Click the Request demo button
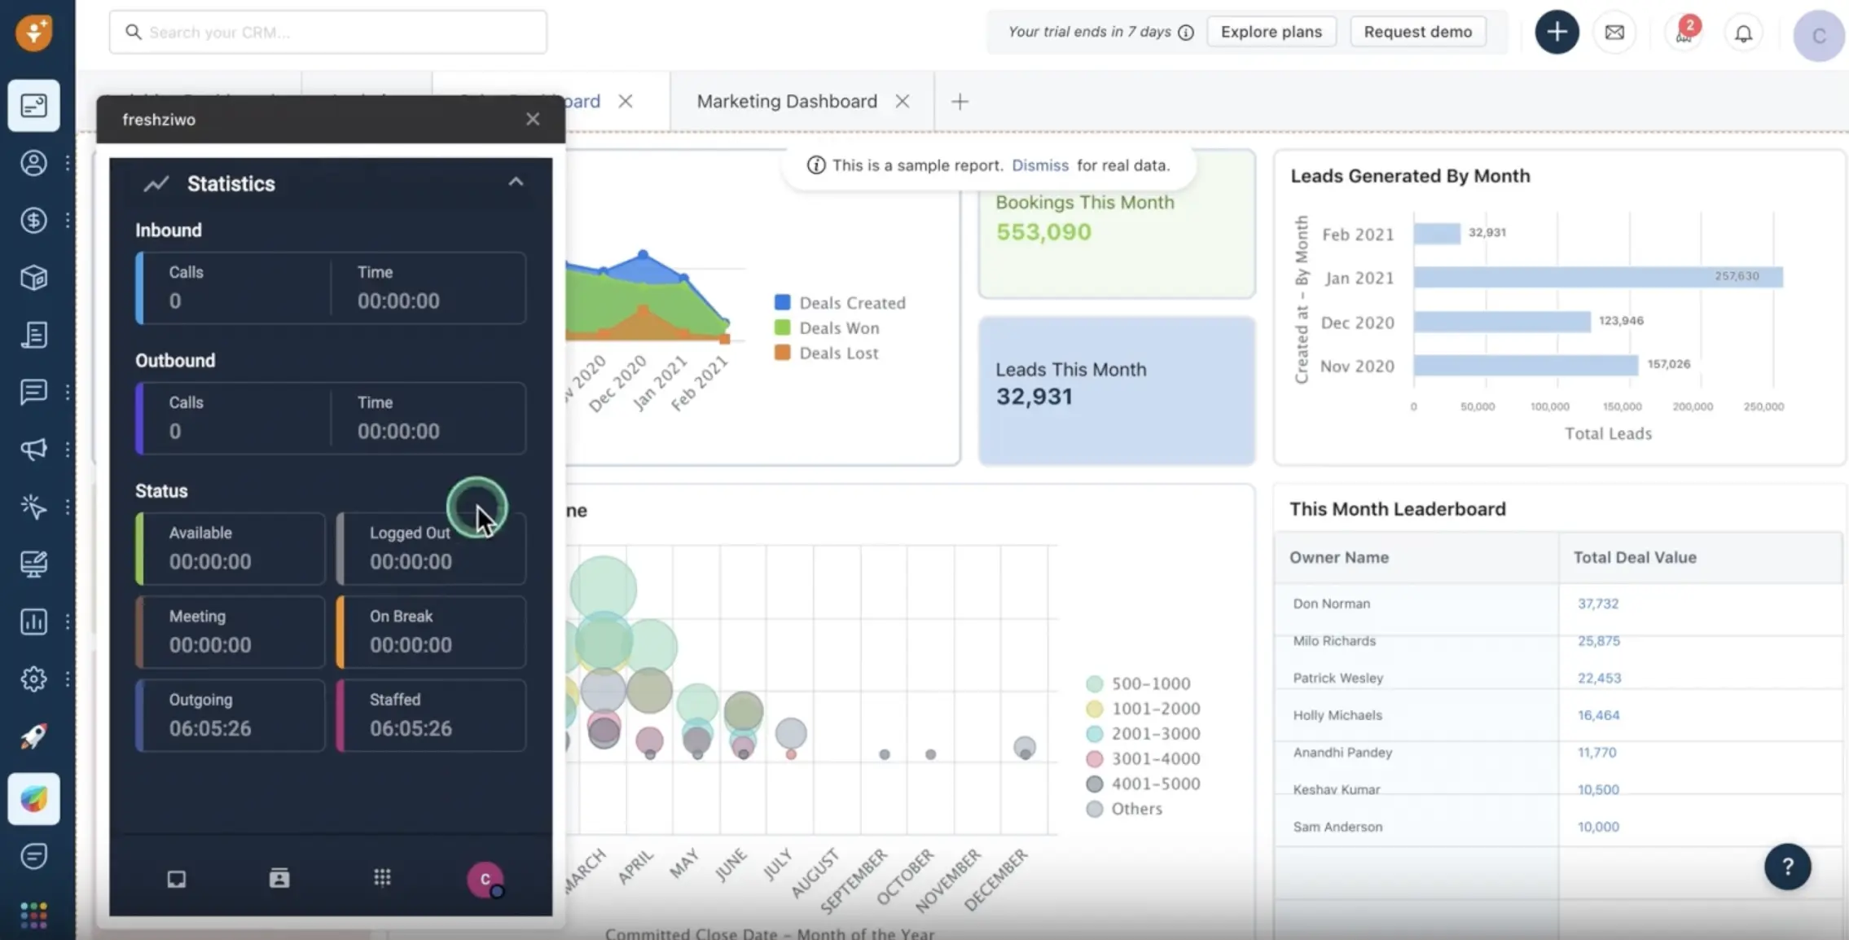1849x940 pixels. pos(1417,30)
